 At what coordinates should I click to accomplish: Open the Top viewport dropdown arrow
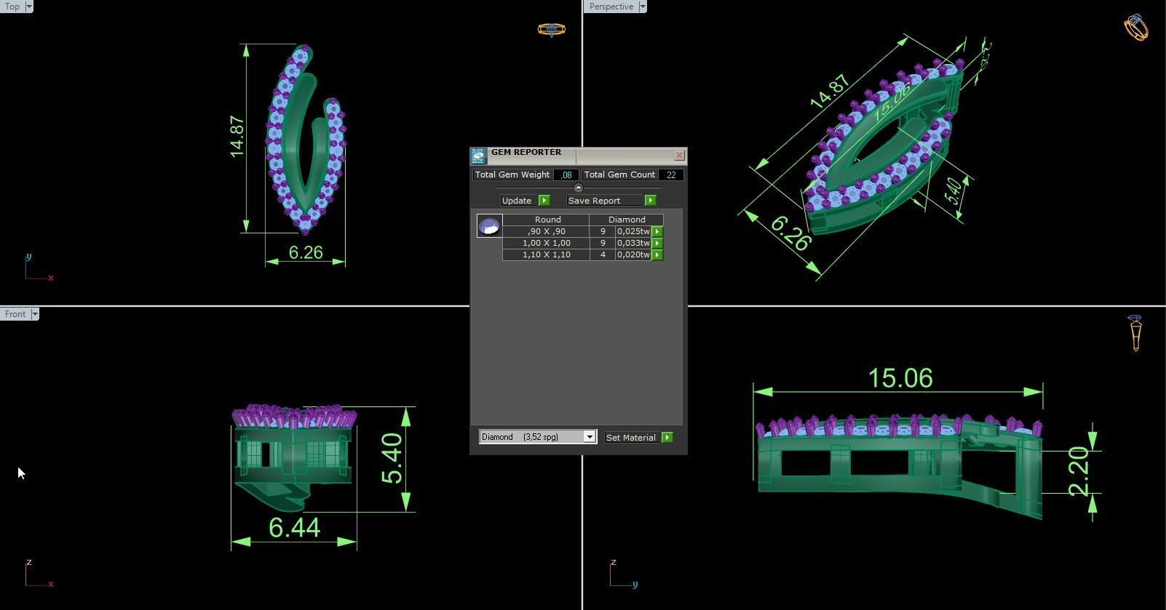pyautogui.click(x=29, y=7)
